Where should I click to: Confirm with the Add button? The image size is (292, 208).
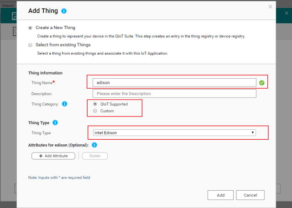click(220, 195)
